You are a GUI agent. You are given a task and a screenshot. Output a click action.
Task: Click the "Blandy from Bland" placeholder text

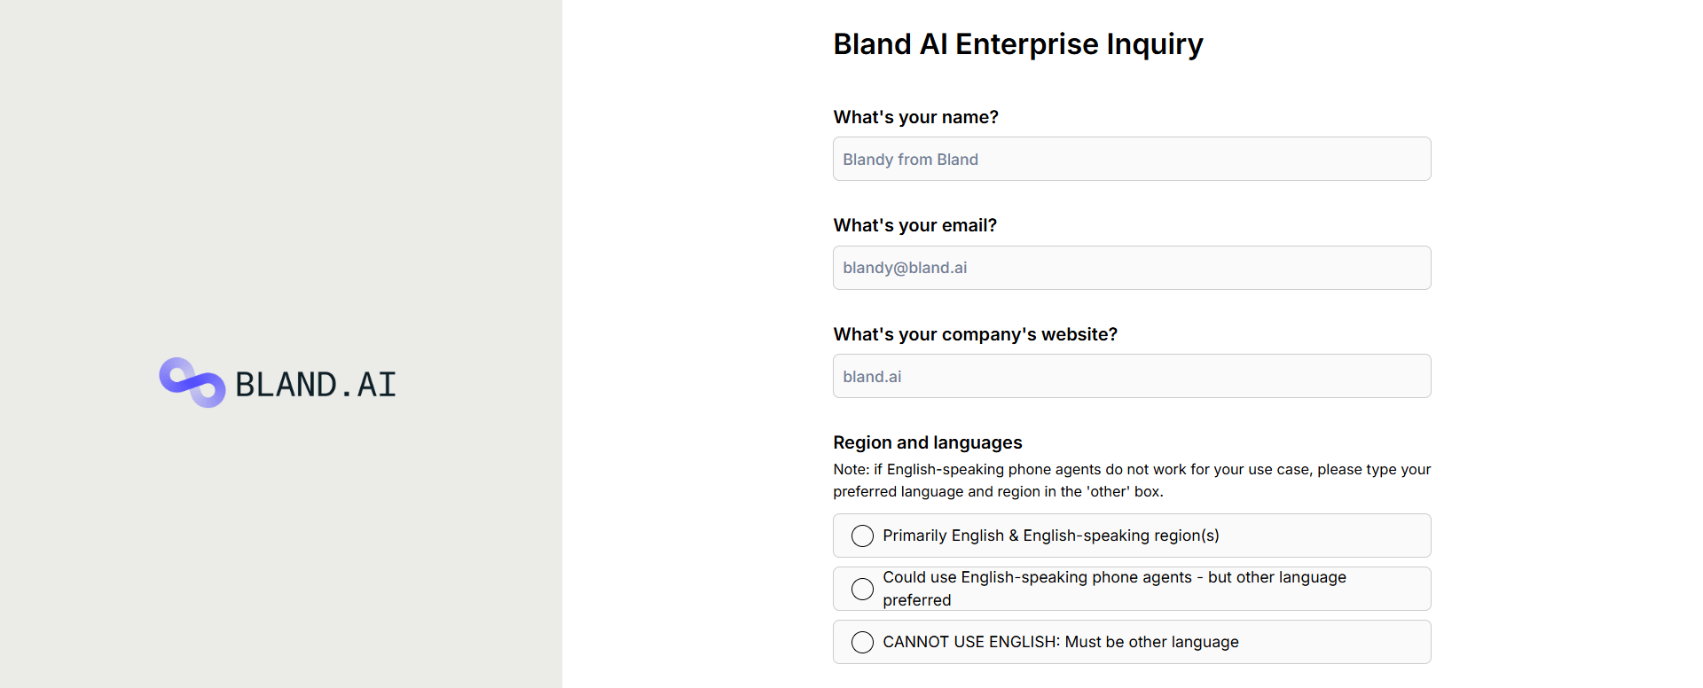910,160
